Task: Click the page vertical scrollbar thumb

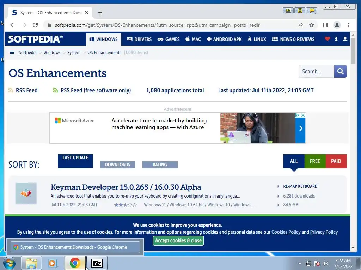Action: point(353,51)
